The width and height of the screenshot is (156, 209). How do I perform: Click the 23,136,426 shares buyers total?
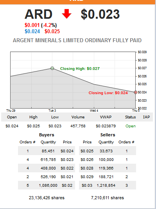tap(47, 198)
